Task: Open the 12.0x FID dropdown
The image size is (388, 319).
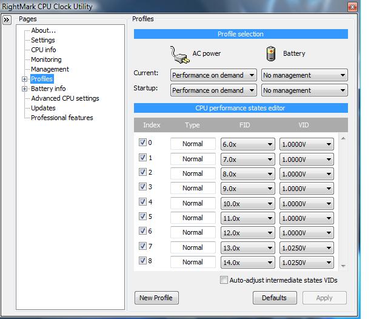Action: tap(248, 233)
